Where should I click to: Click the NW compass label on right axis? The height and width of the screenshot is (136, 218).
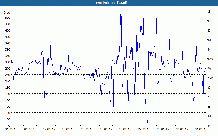click(x=210, y=59)
